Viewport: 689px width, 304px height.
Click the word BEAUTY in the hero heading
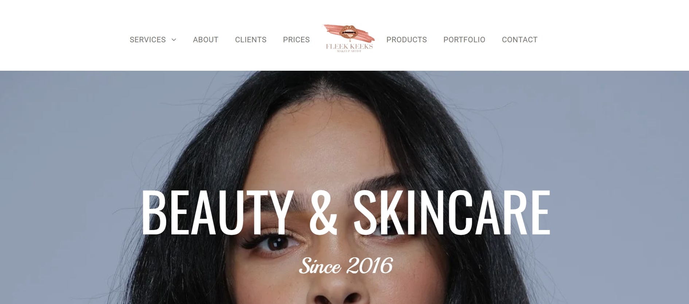tap(217, 213)
